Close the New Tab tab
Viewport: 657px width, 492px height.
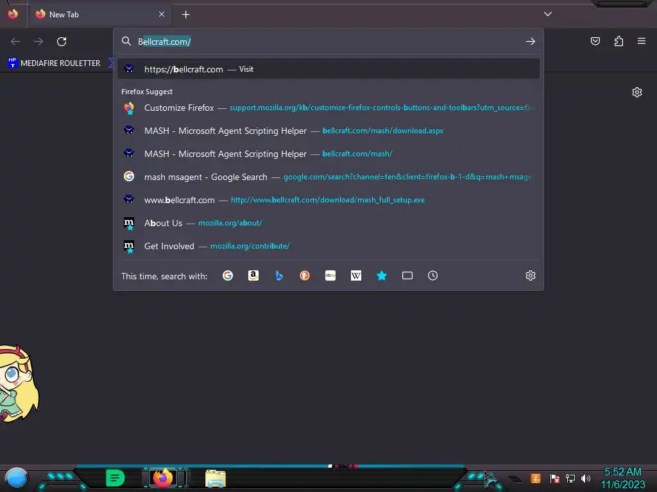point(162,14)
